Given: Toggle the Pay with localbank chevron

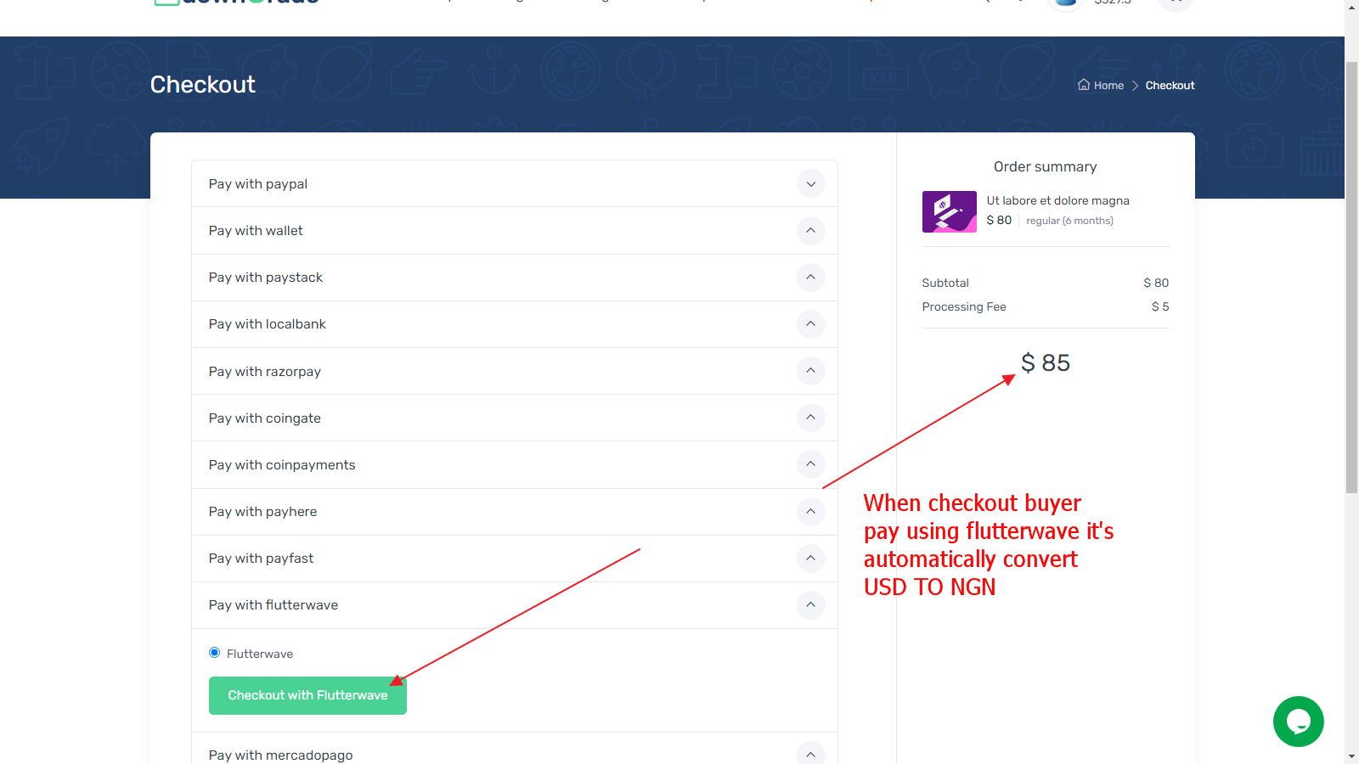Looking at the screenshot, I should (811, 324).
